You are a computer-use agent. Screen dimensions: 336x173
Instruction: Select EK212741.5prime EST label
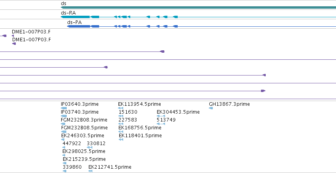[110, 167]
